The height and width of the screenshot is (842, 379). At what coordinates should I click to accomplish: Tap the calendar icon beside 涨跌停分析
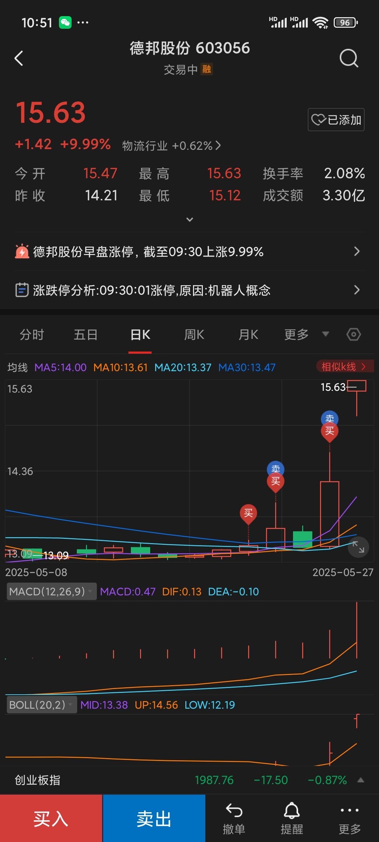click(x=22, y=290)
